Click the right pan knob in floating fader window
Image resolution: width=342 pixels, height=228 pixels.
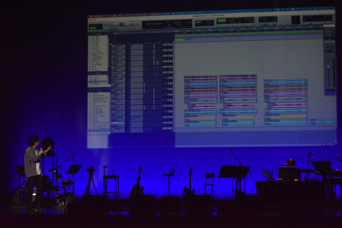tap(332, 47)
